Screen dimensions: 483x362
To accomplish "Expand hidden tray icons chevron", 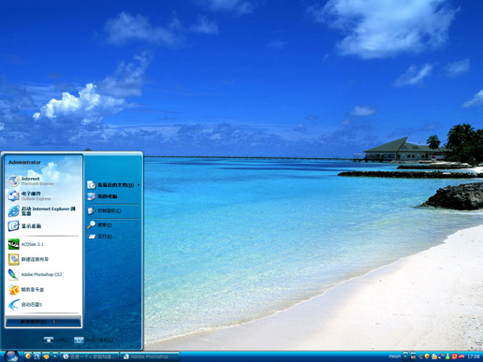I will (x=420, y=356).
